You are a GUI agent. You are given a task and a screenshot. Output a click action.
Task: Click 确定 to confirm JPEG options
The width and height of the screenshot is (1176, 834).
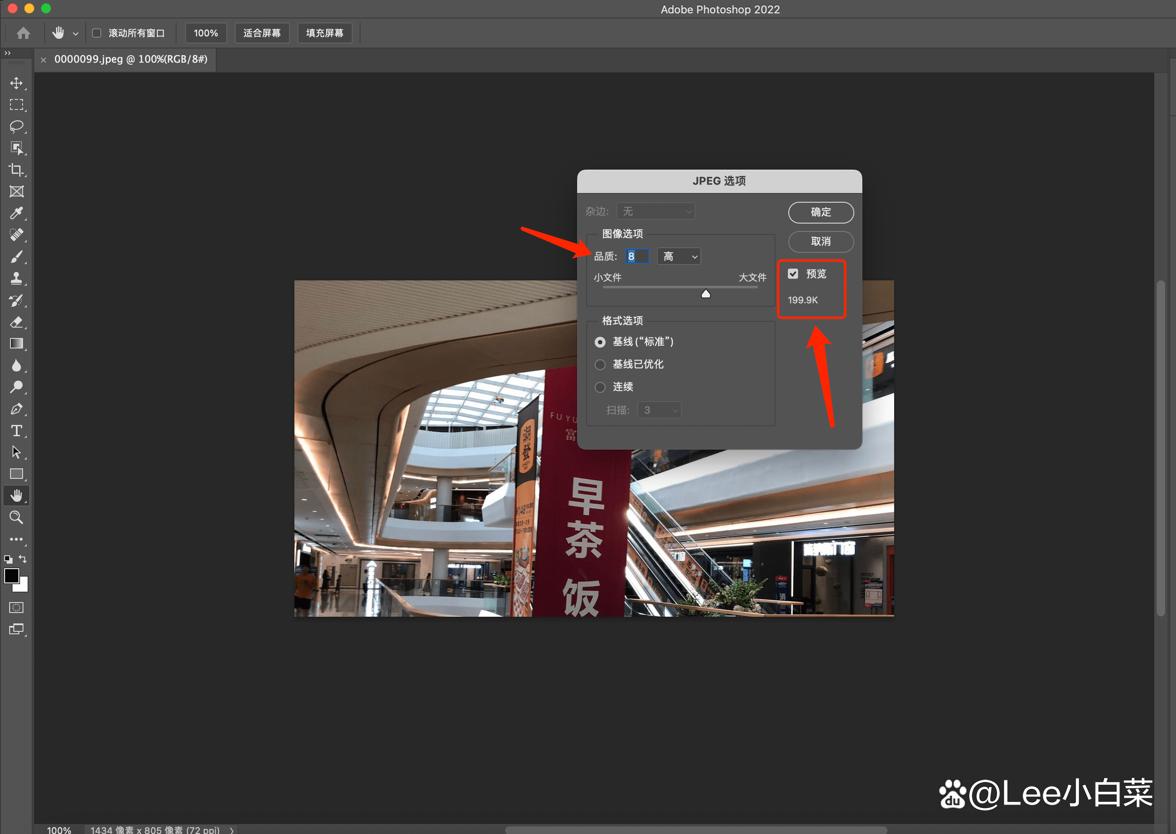pyautogui.click(x=821, y=212)
